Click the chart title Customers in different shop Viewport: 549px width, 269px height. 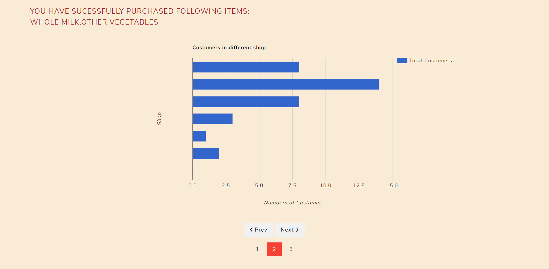tap(229, 47)
